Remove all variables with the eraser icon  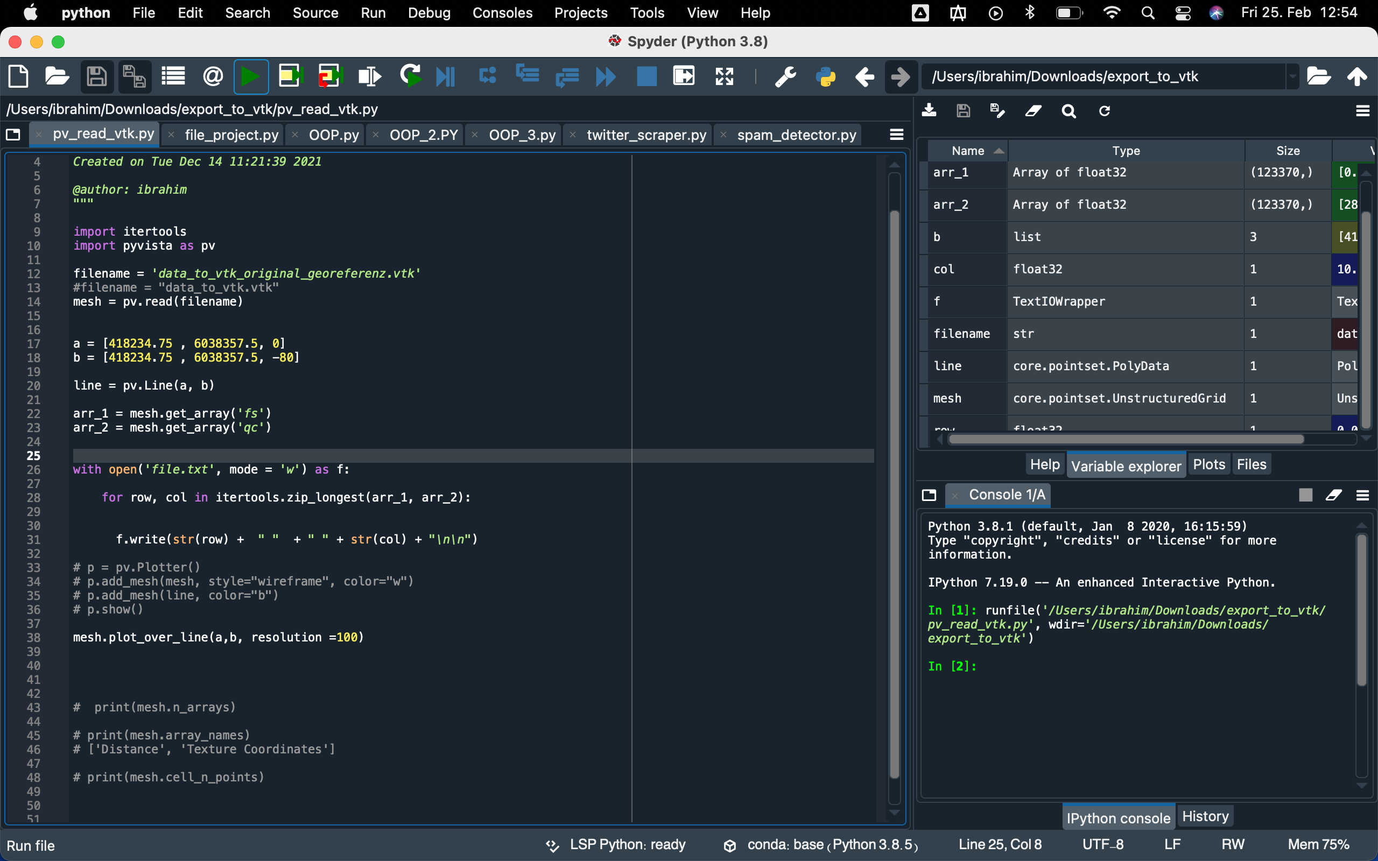(x=1033, y=111)
